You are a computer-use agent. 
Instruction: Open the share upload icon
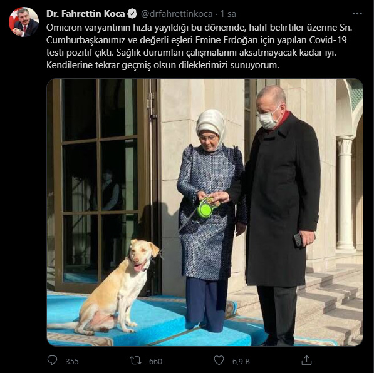[x=306, y=360]
